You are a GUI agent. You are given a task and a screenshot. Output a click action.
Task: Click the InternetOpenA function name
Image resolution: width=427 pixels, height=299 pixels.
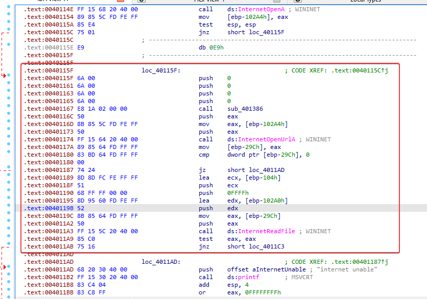[261, 9]
